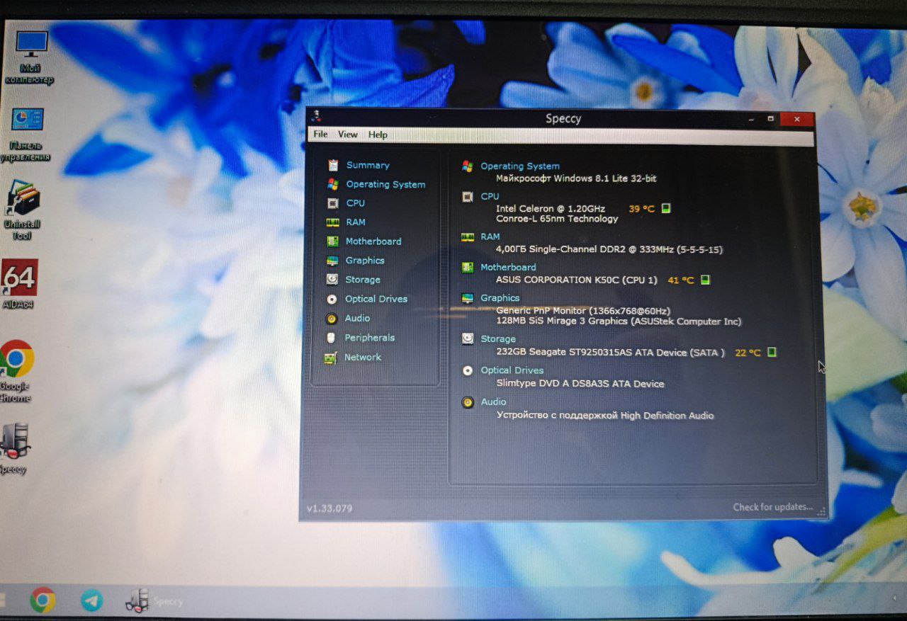Select Storage in the left sidebar
This screenshot has height=621, width=907.
(362, 280)
